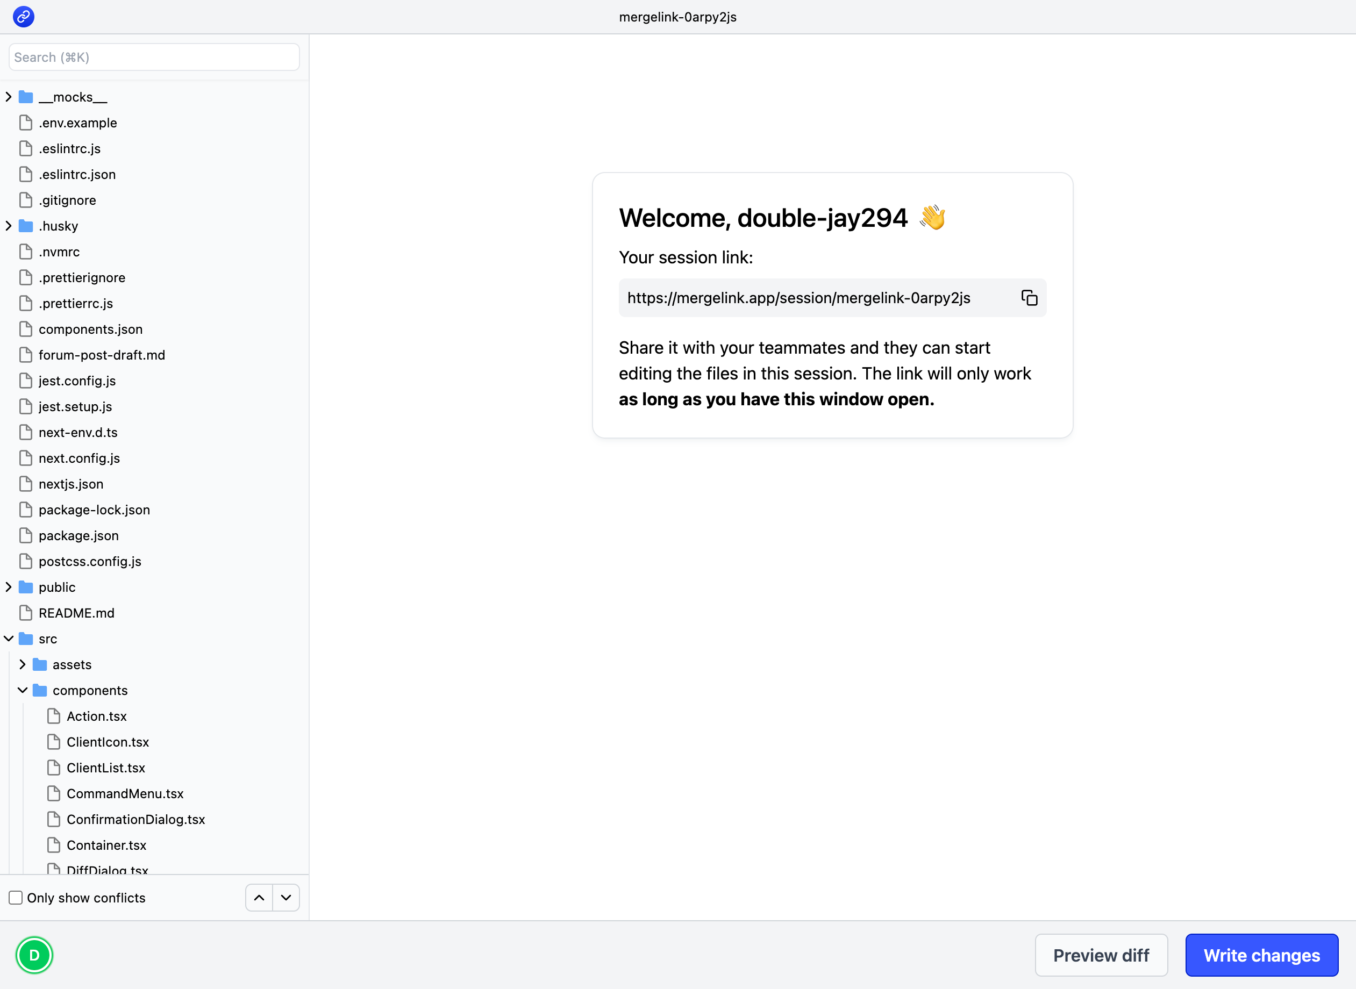Screen dimensions: 1356x989
Task: Expand the assets folder
Action: click(22, 664)
